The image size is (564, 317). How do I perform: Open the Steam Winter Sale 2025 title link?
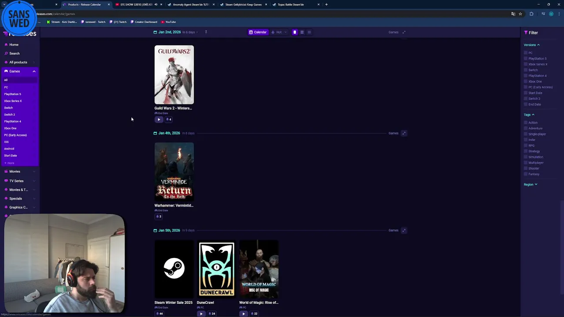(173, 303)
